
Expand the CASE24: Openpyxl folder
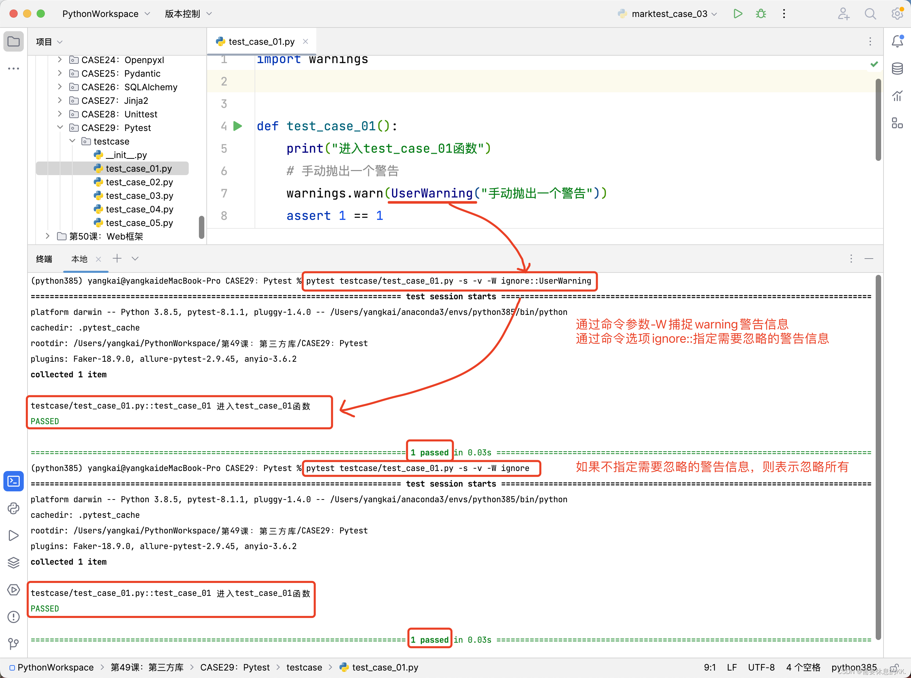60,59
